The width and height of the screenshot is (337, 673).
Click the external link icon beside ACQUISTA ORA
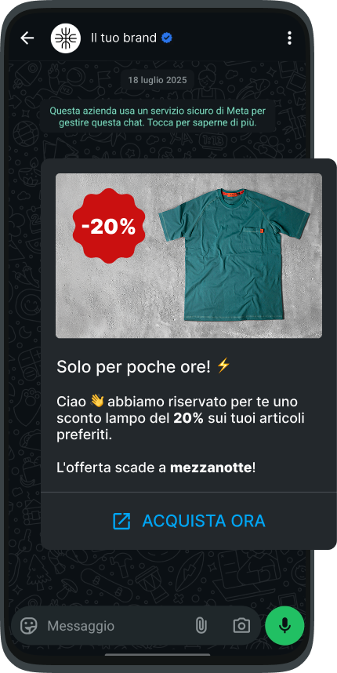click(x=121, y=521)
